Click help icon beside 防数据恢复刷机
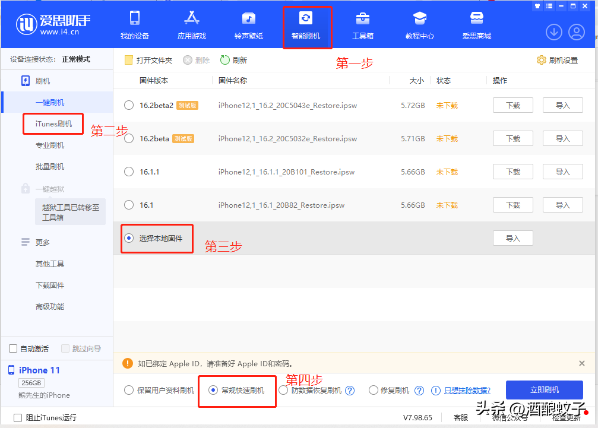598x428 pixels. (350, 391)
